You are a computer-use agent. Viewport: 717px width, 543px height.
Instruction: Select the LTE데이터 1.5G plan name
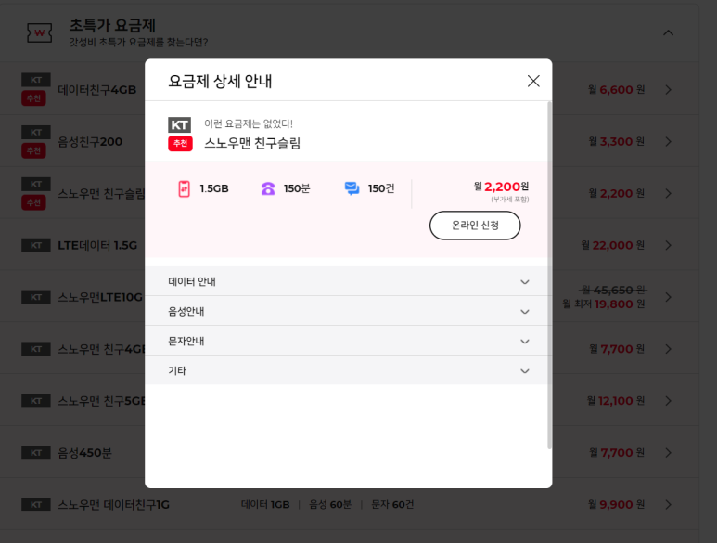tap(97, 245)
